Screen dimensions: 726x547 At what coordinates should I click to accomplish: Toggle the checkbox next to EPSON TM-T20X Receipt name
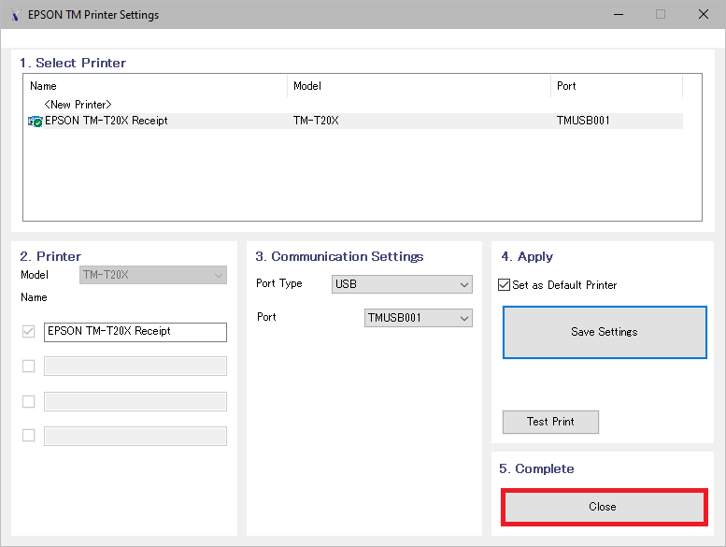pos(28,332)
